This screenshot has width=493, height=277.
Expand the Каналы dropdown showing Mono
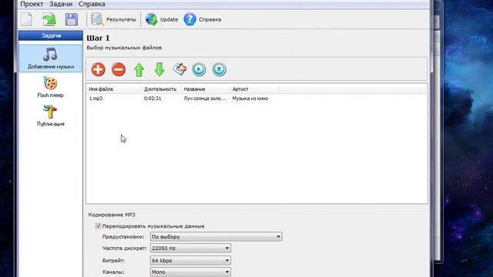190,272
